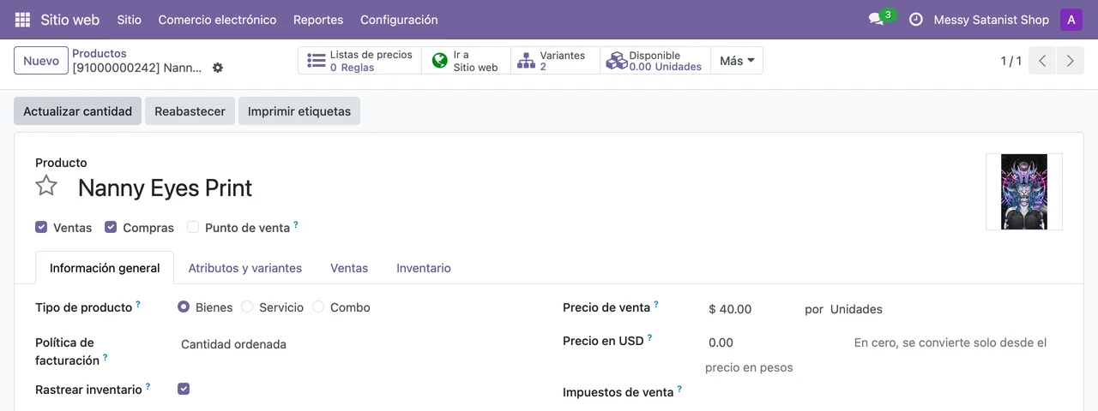
Task: Click the 1 / 1 record pager text
Action: click(1011, 61)
